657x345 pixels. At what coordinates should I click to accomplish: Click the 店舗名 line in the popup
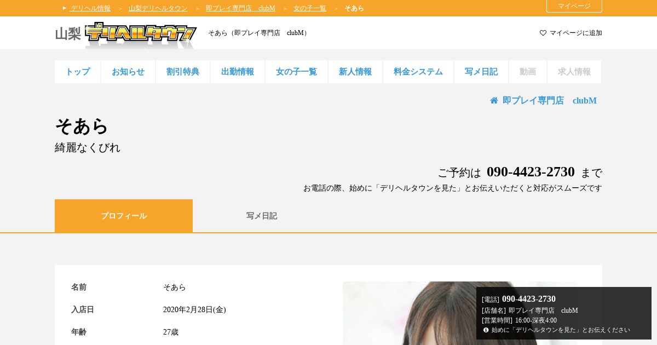click(x=530, y=311)
